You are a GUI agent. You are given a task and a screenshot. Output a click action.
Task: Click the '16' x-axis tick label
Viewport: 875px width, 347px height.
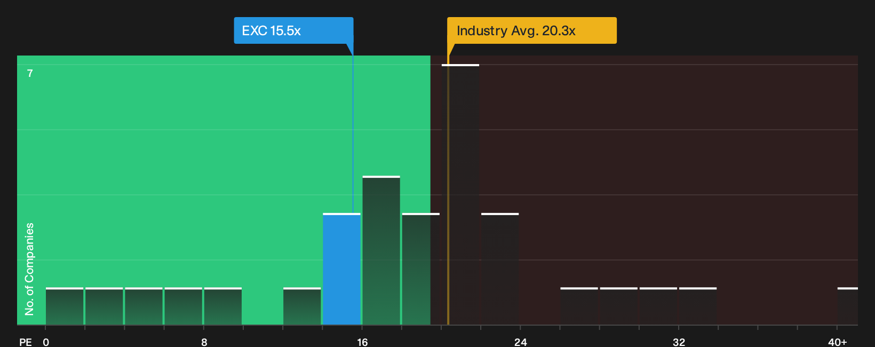click(x=362, y=342)
